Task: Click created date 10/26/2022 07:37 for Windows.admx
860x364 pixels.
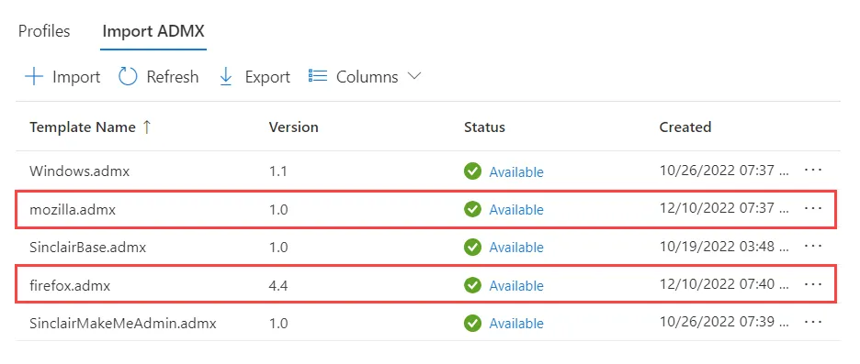Action: (725, 171)
